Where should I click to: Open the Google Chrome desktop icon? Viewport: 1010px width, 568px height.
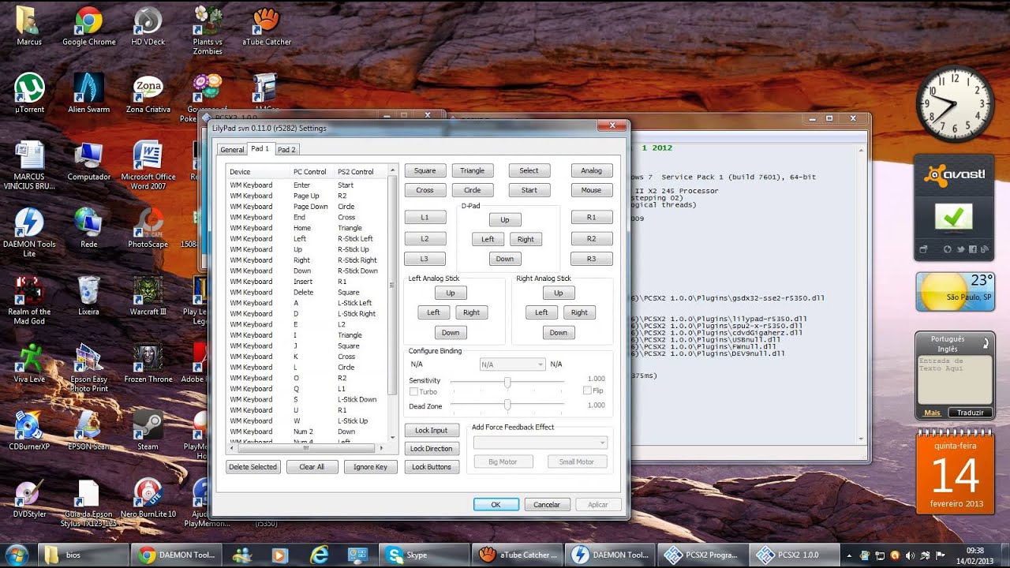pyautogui.click(x=88, y=26)
